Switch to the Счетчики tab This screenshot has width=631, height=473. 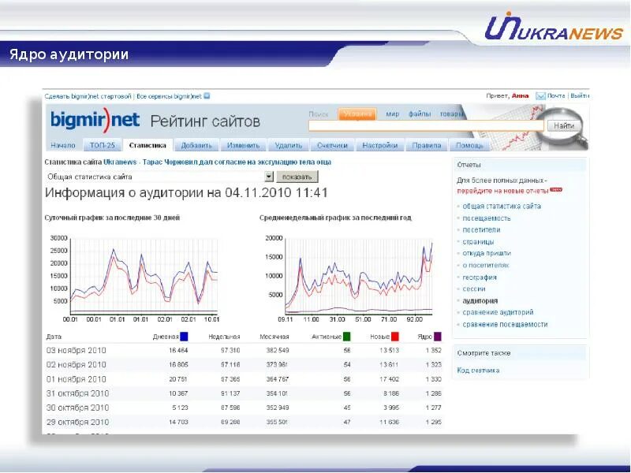[332, 145]
